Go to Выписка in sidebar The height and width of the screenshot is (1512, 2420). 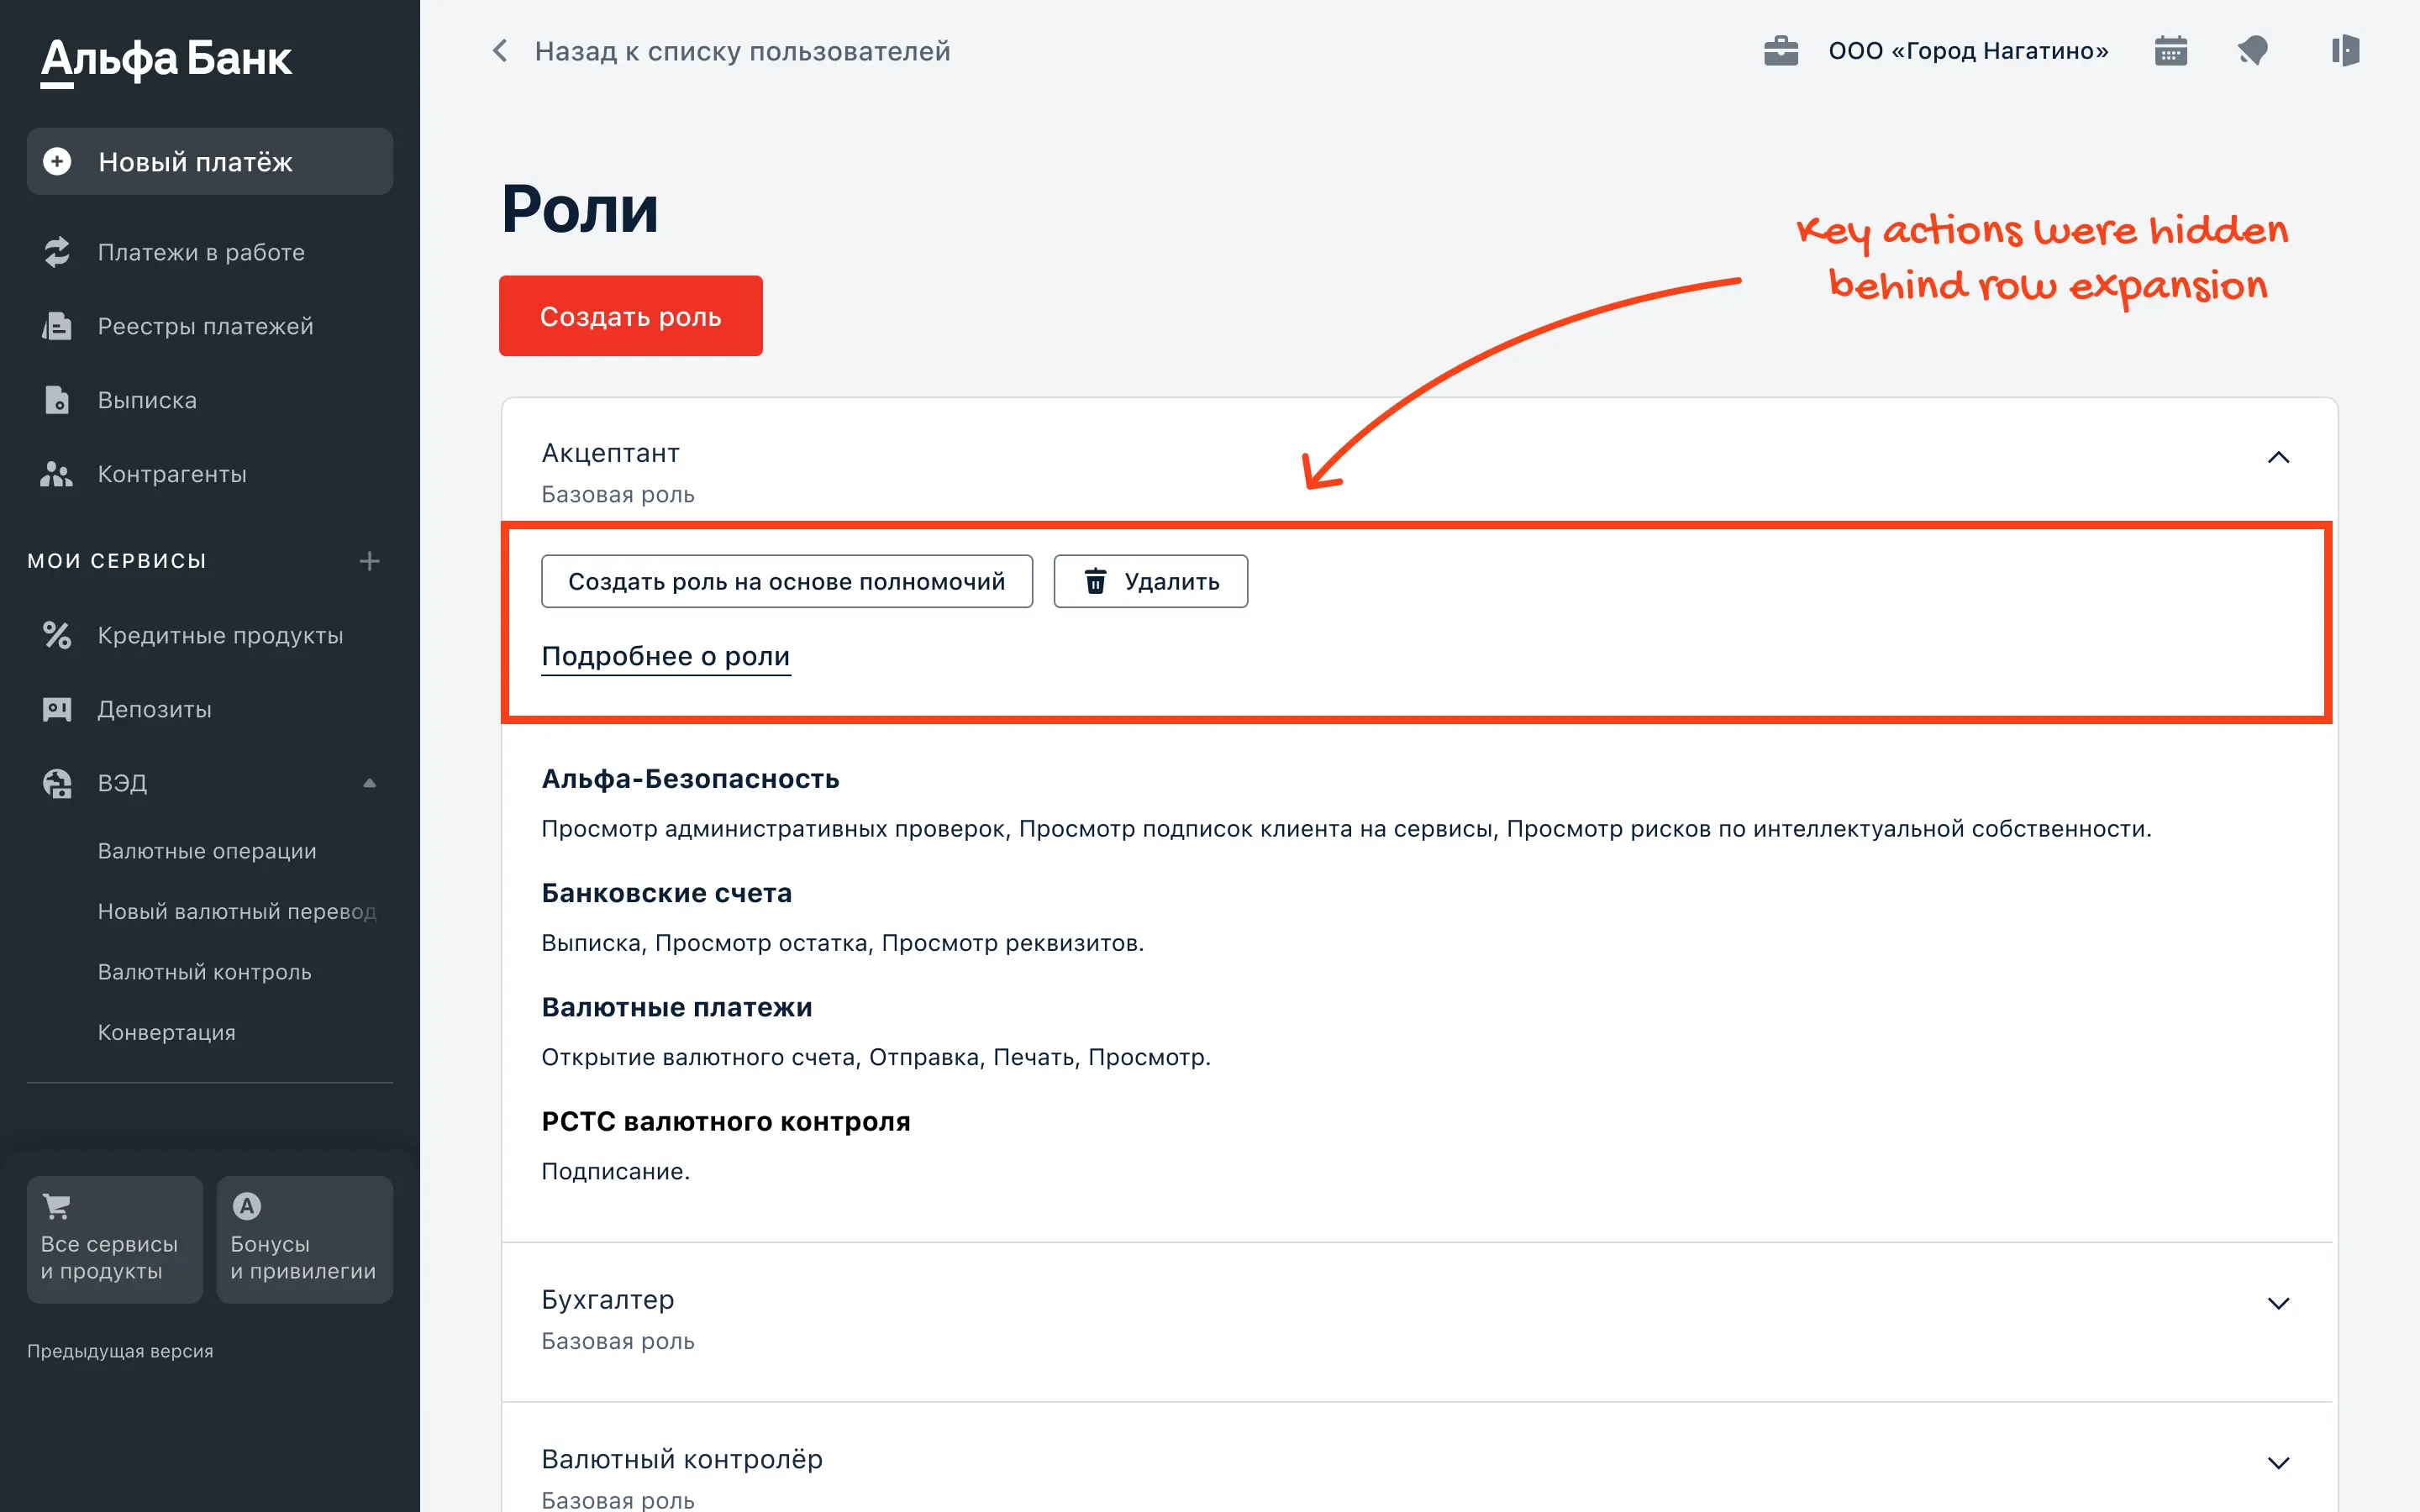[147, 400]
